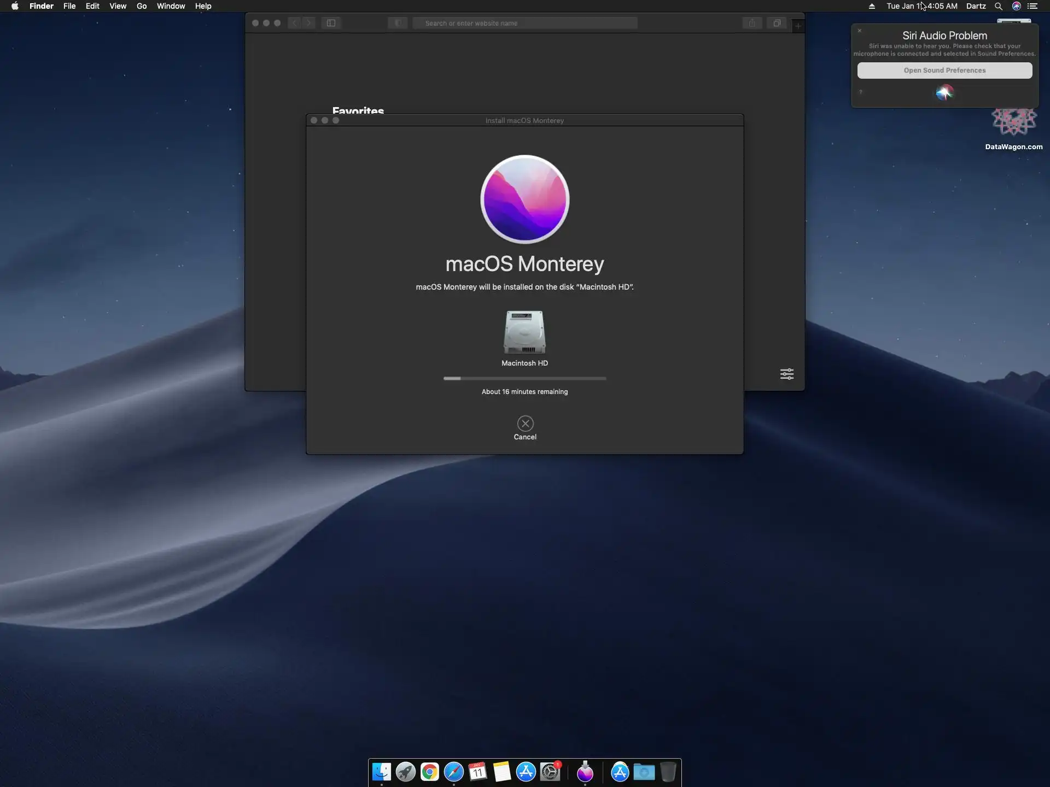Screen dimensions: 1050x787
Task: Click the installation progress bar
Action: (524, 378)
